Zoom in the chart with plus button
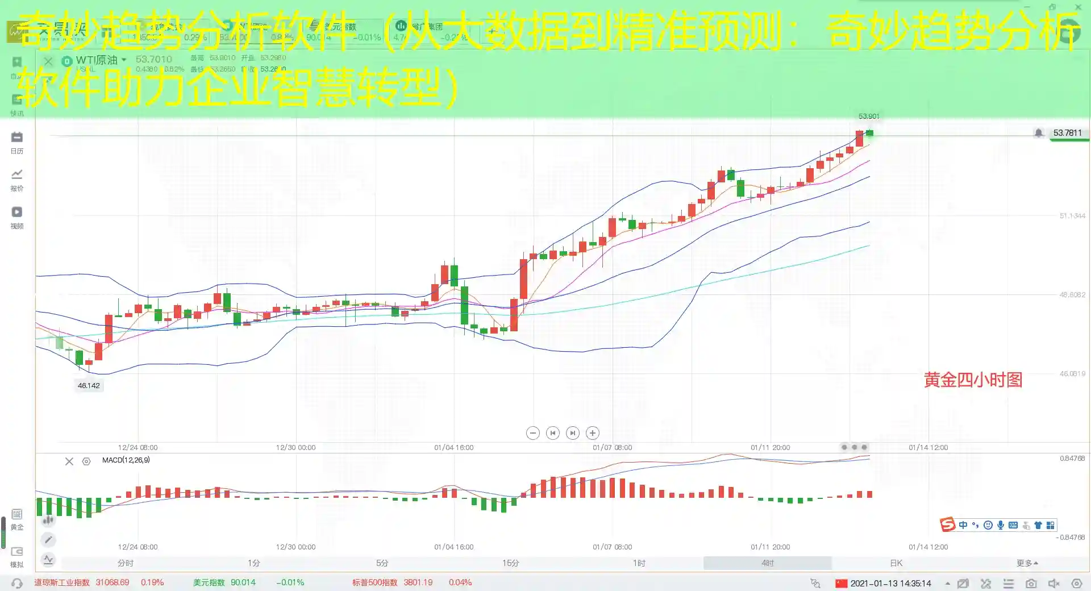The image size is (1091, 591). pos(592,433)
